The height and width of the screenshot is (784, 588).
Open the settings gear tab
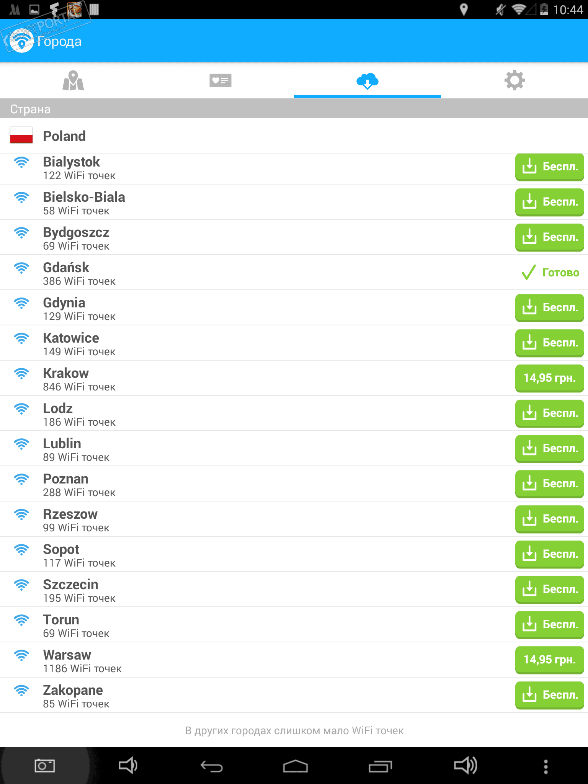(514, 80)
